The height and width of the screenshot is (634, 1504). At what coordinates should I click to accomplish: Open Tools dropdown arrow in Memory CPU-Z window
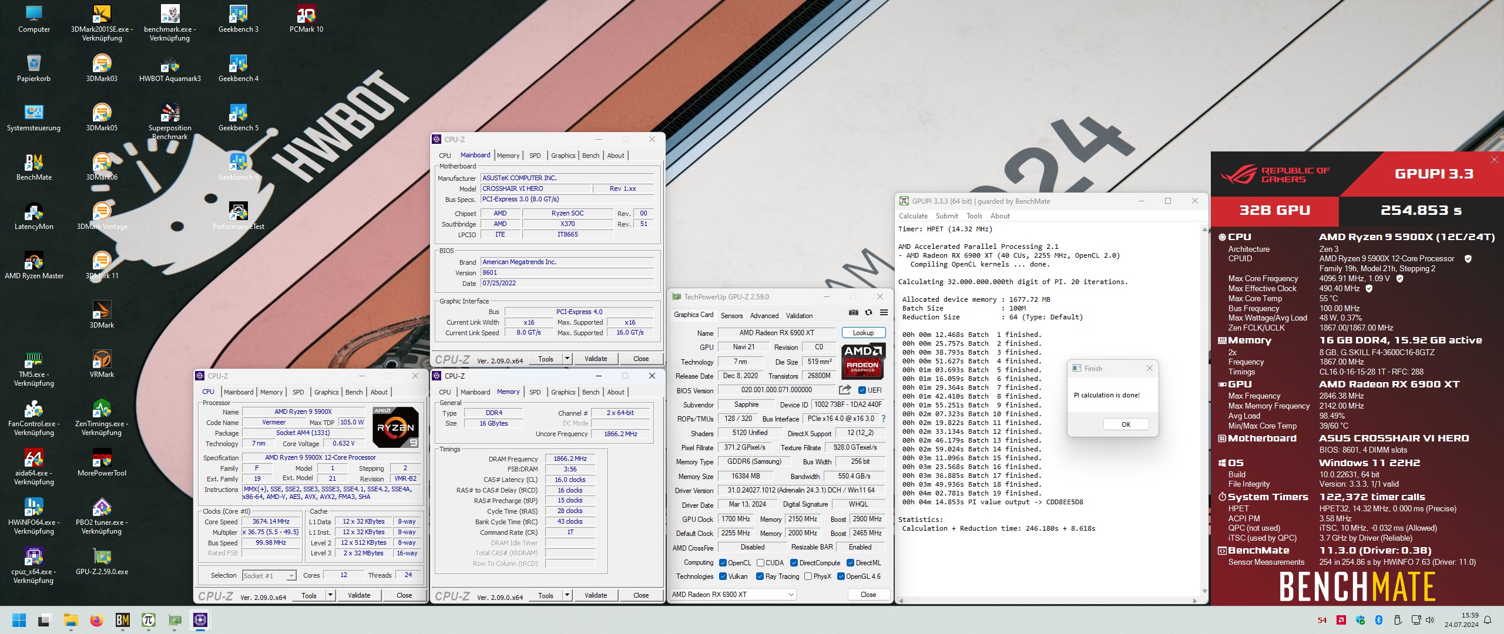[567, 595]
